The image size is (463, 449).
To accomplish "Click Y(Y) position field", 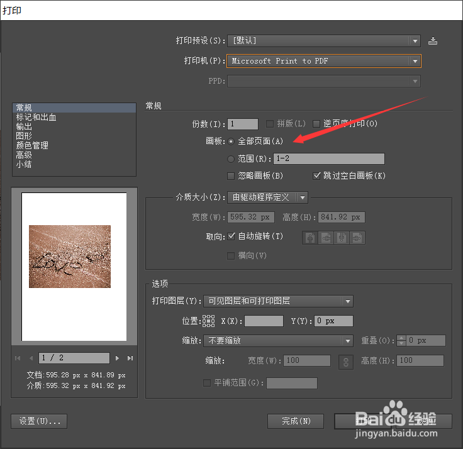I will pyautogui.click(x=333, y=321).
